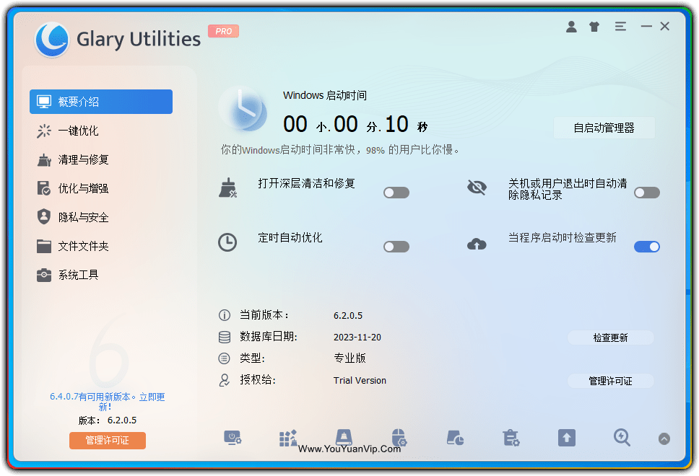This screenshot has width=699, height=476.
Task: Click the user account icon in the title bar
Action: point(571,26)
